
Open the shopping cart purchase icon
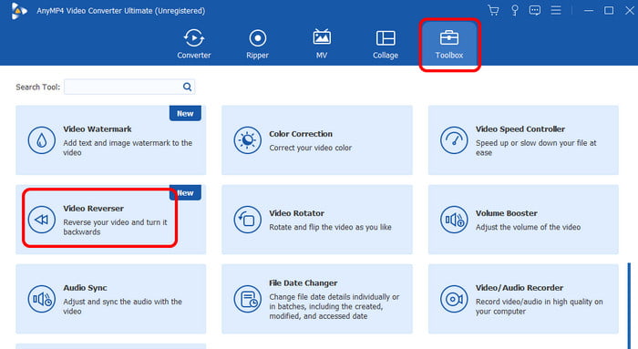pos(493,10)
